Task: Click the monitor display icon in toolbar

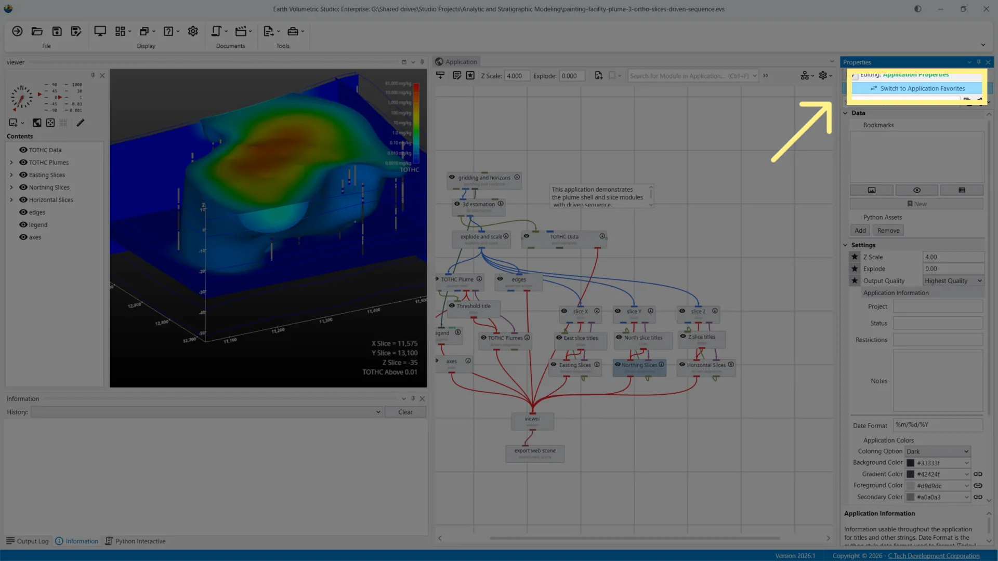Action: click(100, 31)
